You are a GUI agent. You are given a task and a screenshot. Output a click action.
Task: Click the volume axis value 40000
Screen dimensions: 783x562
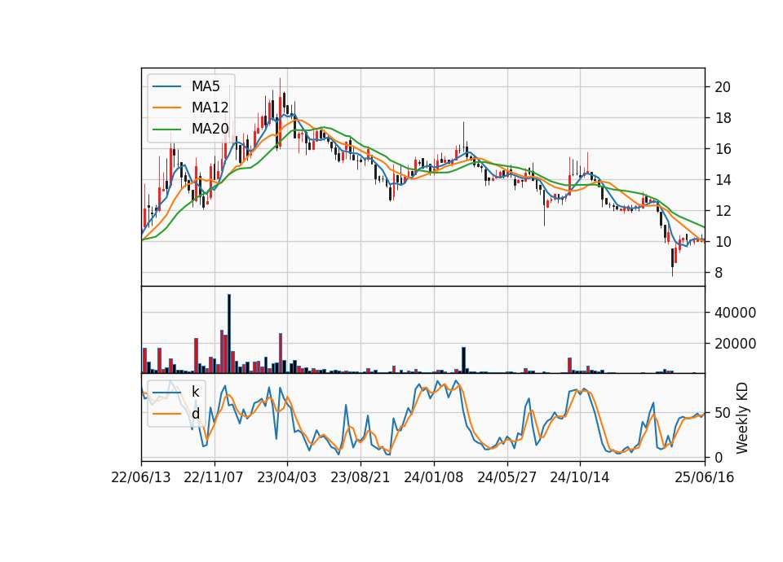(735, 313)
